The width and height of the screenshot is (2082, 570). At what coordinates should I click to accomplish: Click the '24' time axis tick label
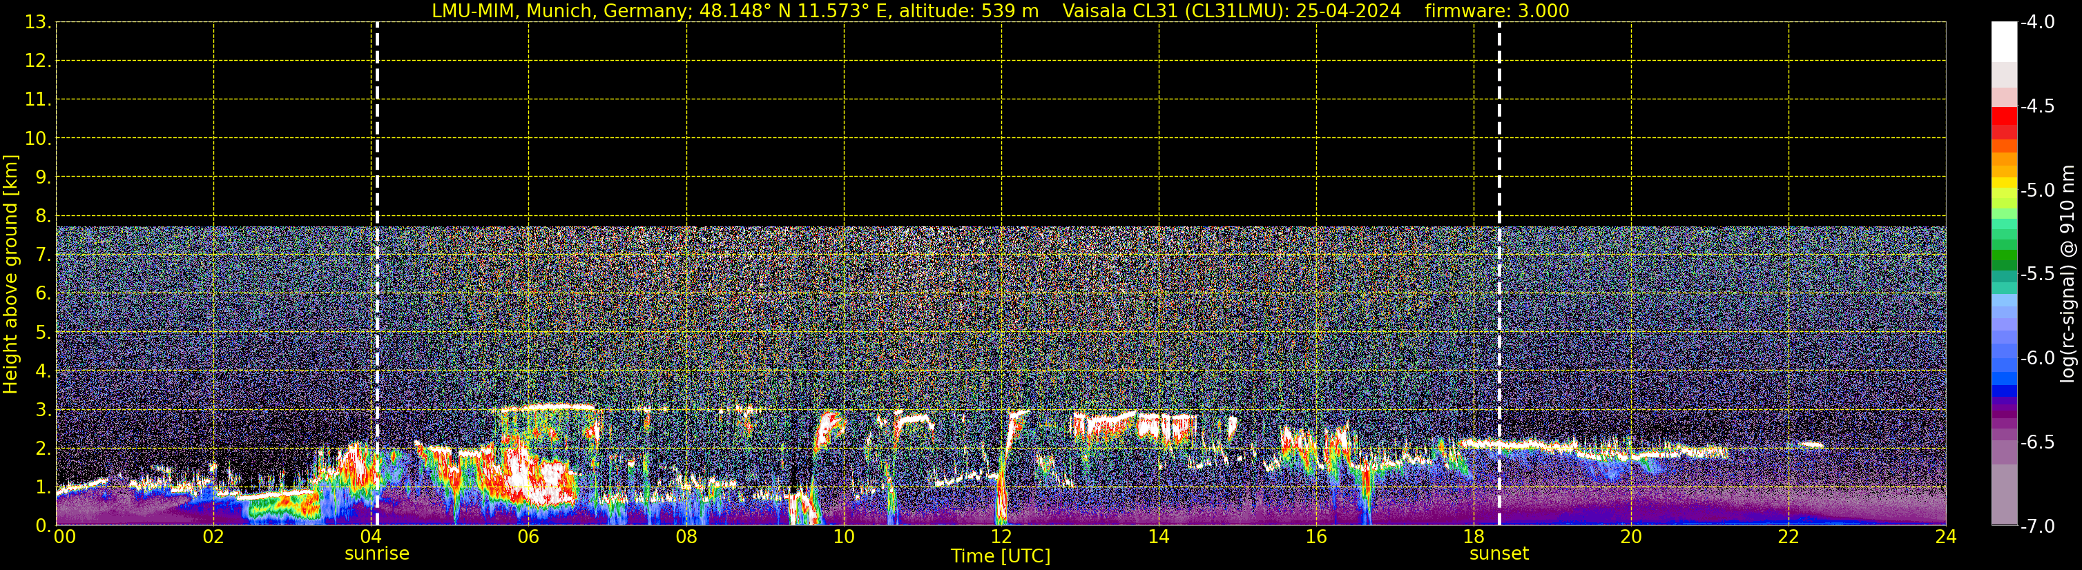pos(1946,538)
